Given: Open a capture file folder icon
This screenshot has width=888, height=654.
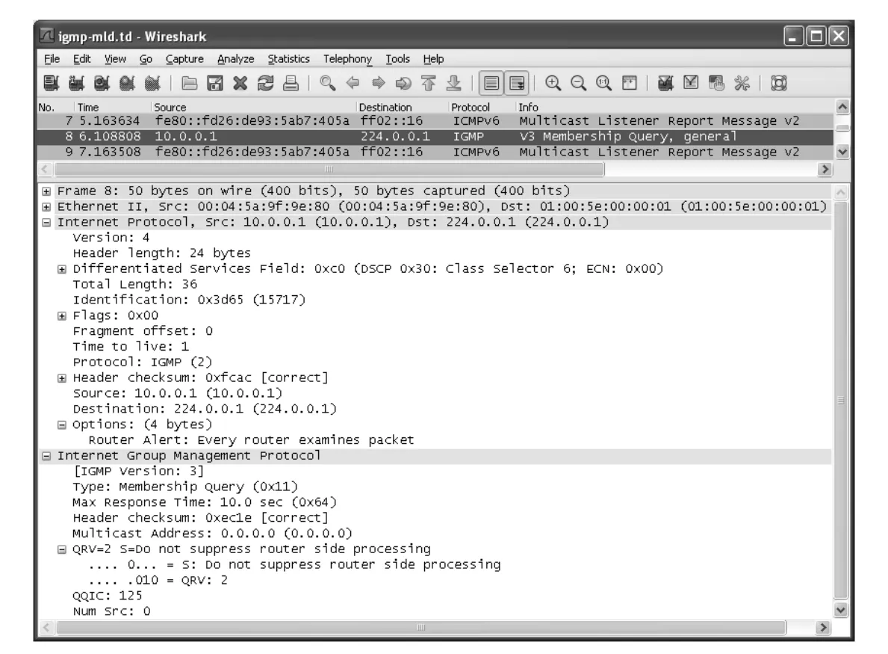Looking at the screenshot, I should pos(189,83).
